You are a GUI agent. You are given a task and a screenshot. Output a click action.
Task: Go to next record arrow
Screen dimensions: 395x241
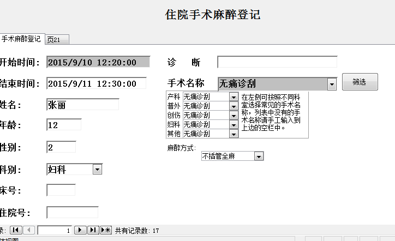80,231
